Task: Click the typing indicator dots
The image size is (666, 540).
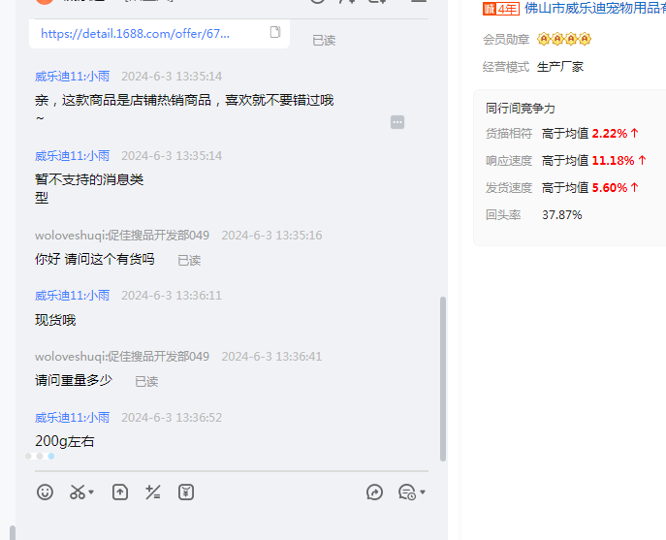Action: tap(40, 456)
